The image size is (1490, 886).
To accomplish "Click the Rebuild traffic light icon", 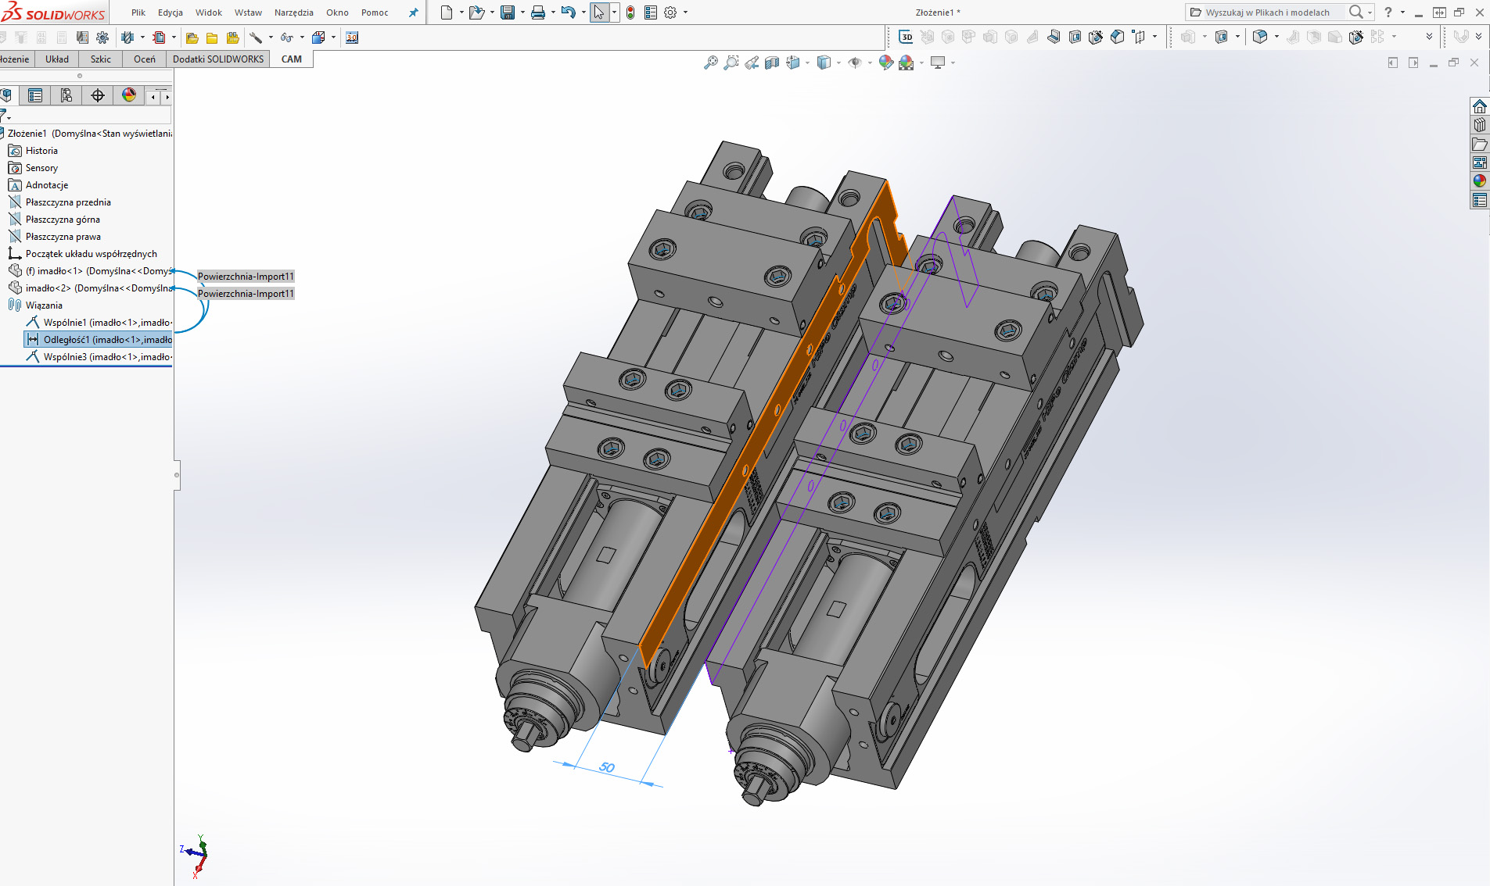I will [x=630, y=13].
